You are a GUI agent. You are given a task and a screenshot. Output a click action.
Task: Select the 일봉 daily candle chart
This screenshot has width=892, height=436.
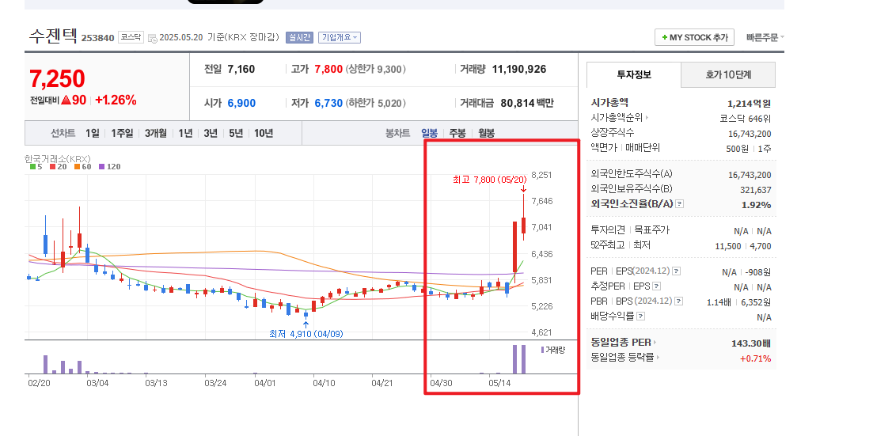click(x=430, y=134)
